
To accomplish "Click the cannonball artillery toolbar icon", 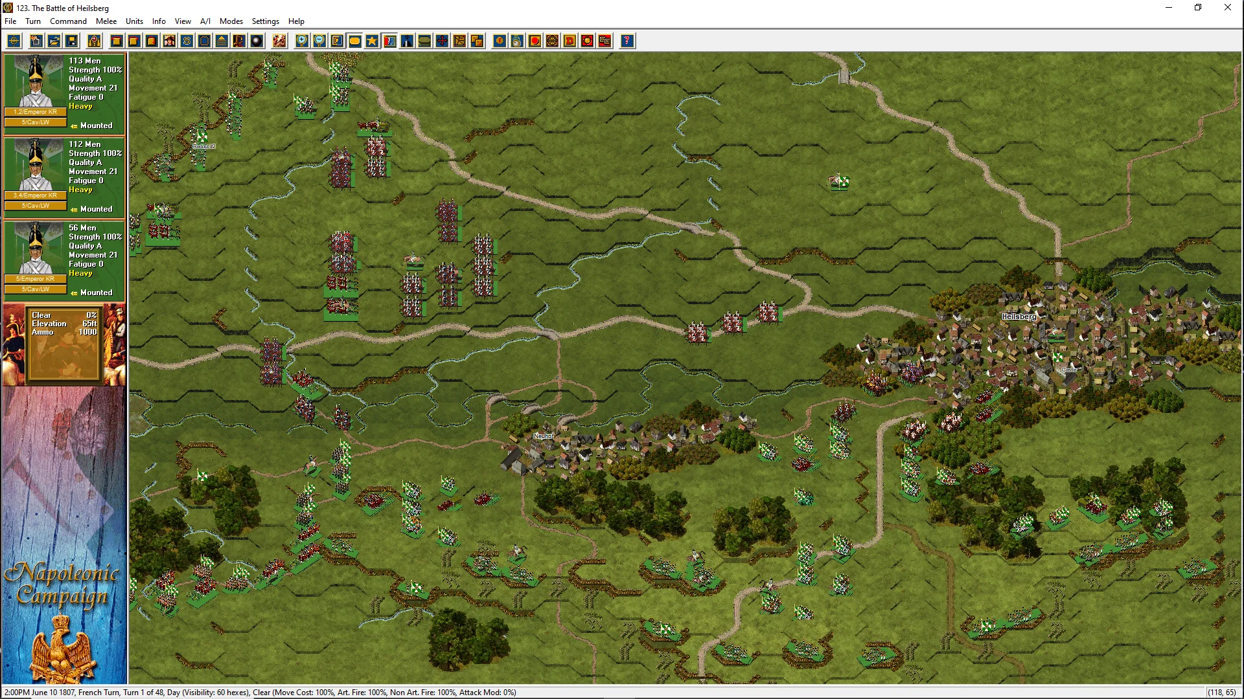I will (257, 41).
